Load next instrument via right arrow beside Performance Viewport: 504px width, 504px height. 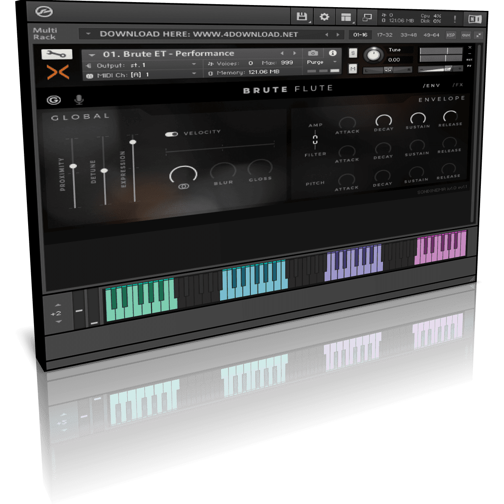(x=295, y=53)
